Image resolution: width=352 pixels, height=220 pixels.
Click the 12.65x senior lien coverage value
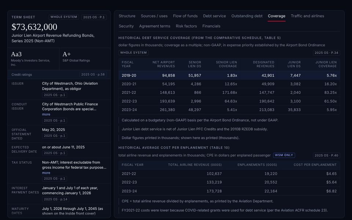coord(231,84)
